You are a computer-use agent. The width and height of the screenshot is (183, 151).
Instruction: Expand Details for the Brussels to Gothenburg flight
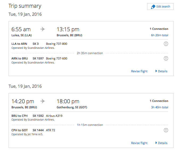161,143
